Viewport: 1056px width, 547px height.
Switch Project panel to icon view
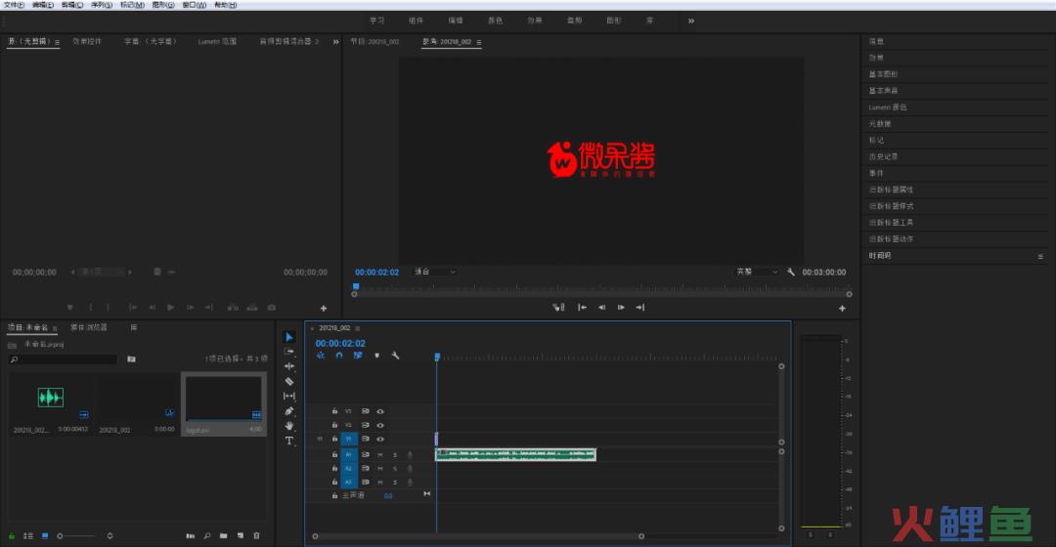45,535
